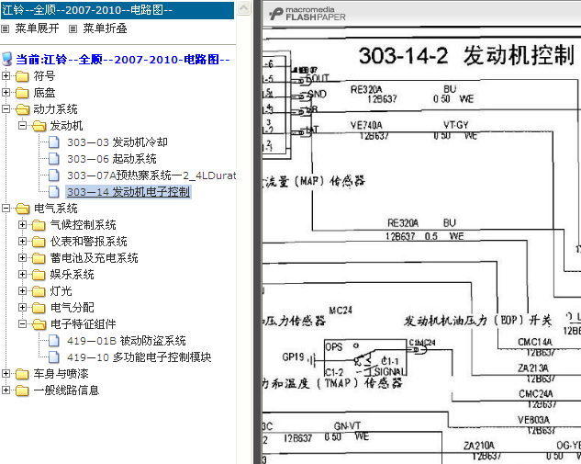Open the root node 当前:江铃--全顺--2007-2010-电路图--

[123, 60]
